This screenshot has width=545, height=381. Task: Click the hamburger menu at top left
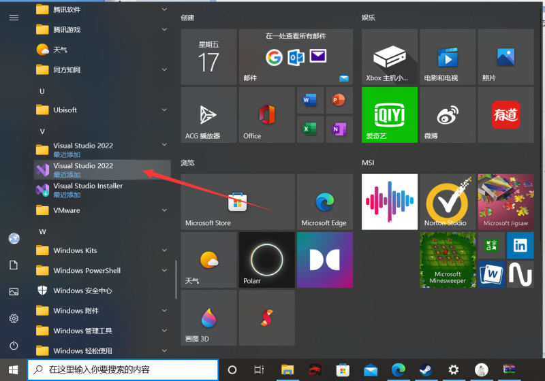pyautogui.click(x=14, y=17)
